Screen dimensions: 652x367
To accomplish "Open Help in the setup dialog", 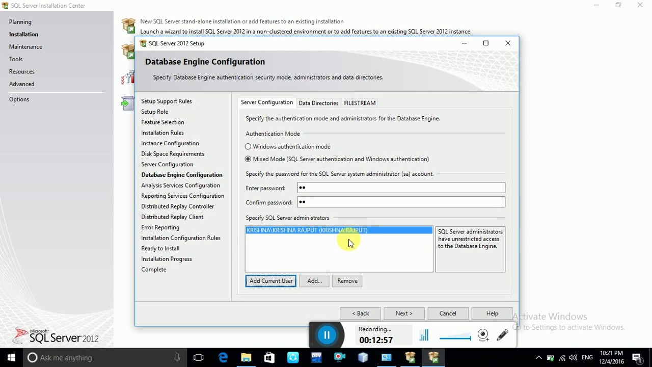I will click(492, 313).
